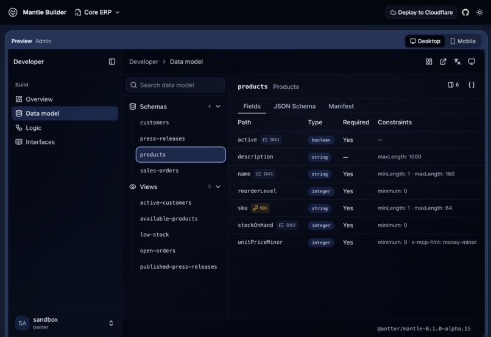
Task: Click the unitPriceMinor field path
Action: pyautogui.click(x=260, y=242)
